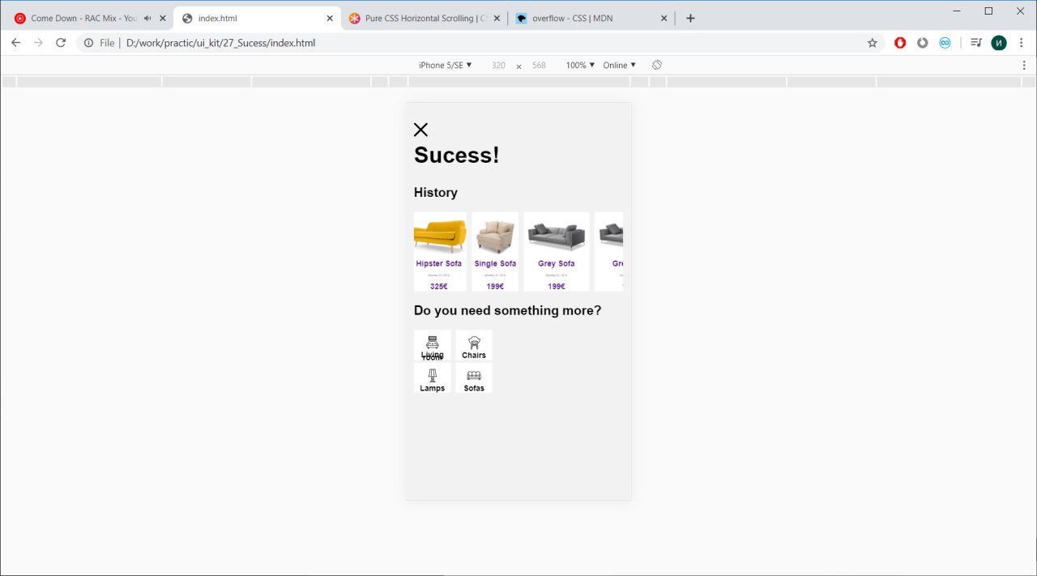
Task: Click the grey circular extension icon
Action: pyautogui.click(x=922, y=43)
